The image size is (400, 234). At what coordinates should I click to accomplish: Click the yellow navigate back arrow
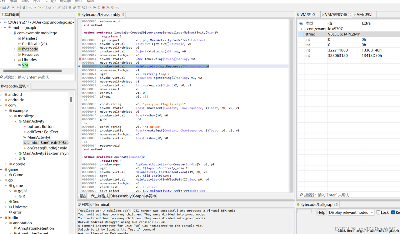[x=39, y=7]
